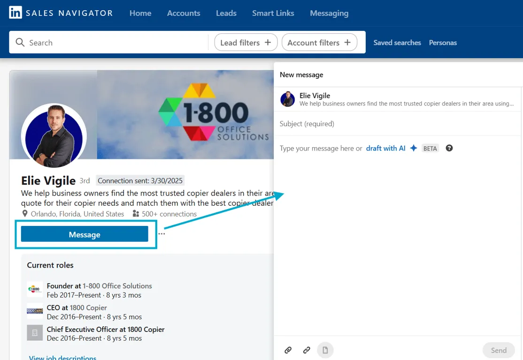Click the search magnifier icon

[20, 42]
